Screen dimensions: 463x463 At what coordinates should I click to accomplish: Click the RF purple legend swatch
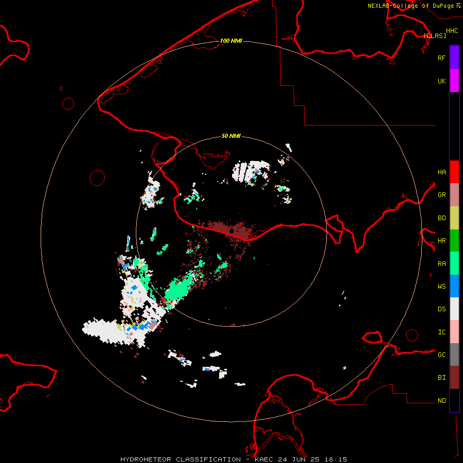454,58
